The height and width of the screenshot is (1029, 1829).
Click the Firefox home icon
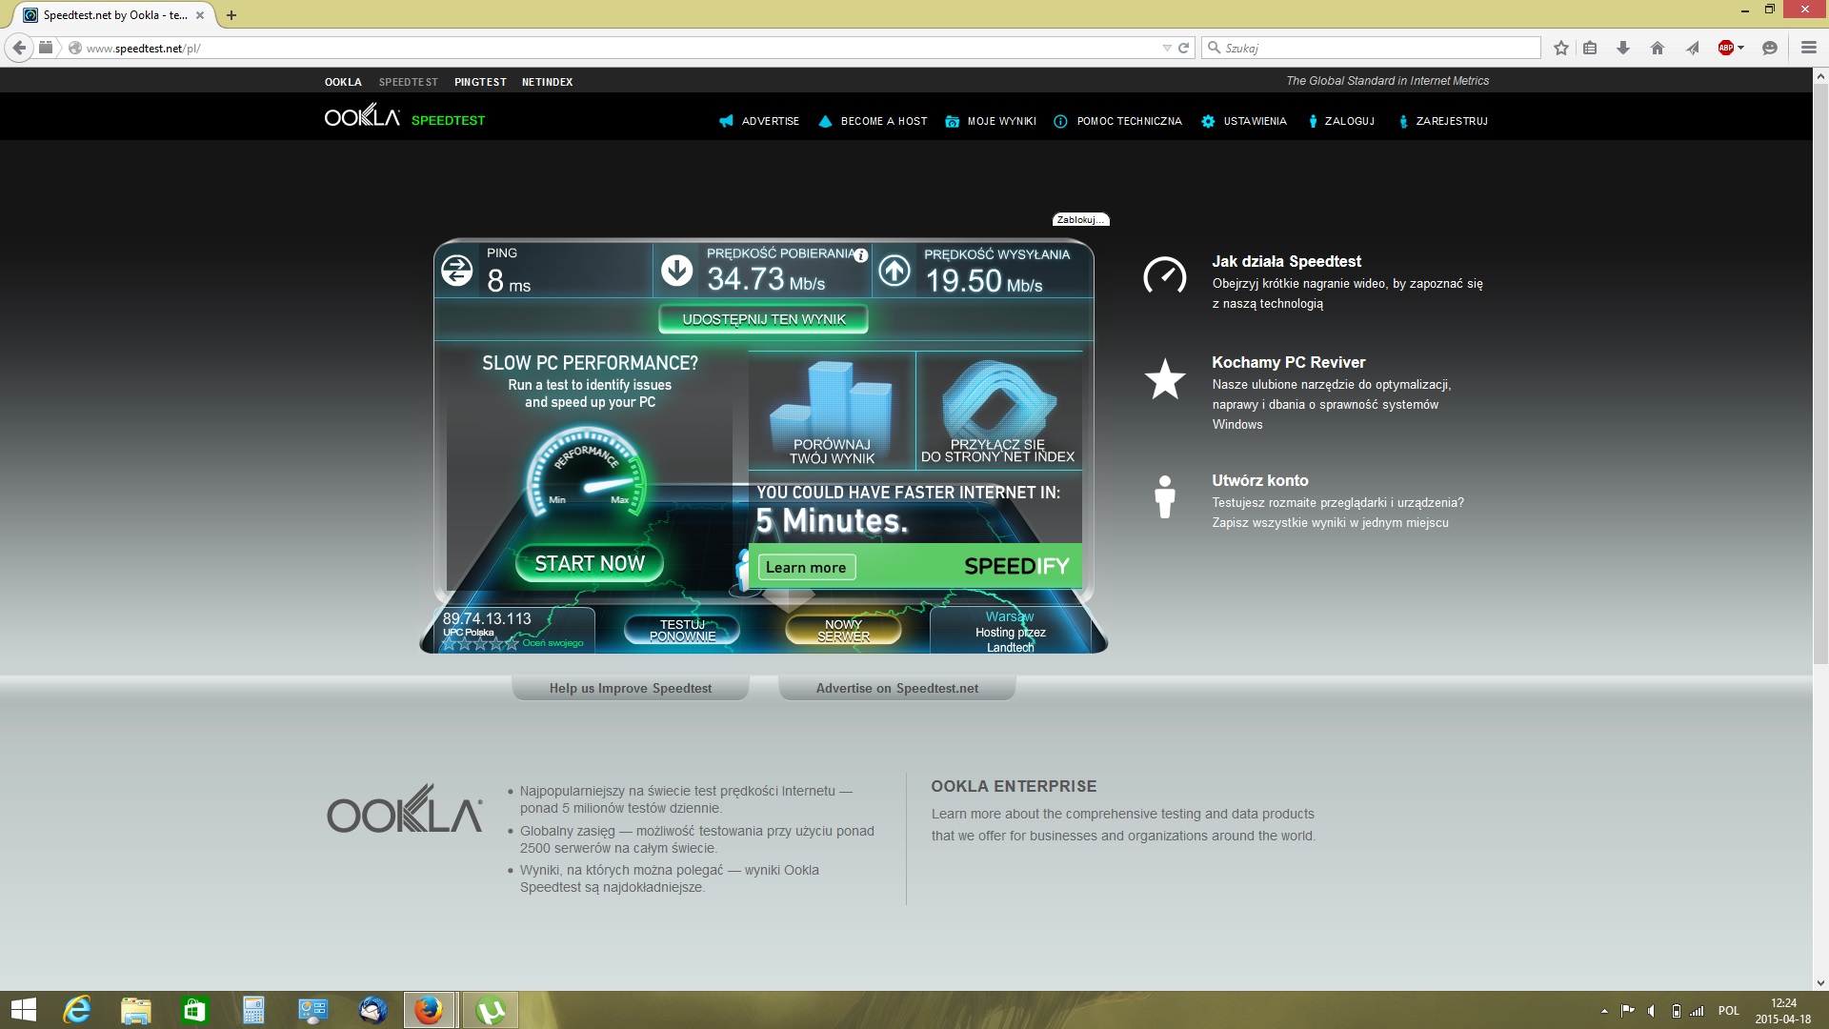pos(1658,48)
